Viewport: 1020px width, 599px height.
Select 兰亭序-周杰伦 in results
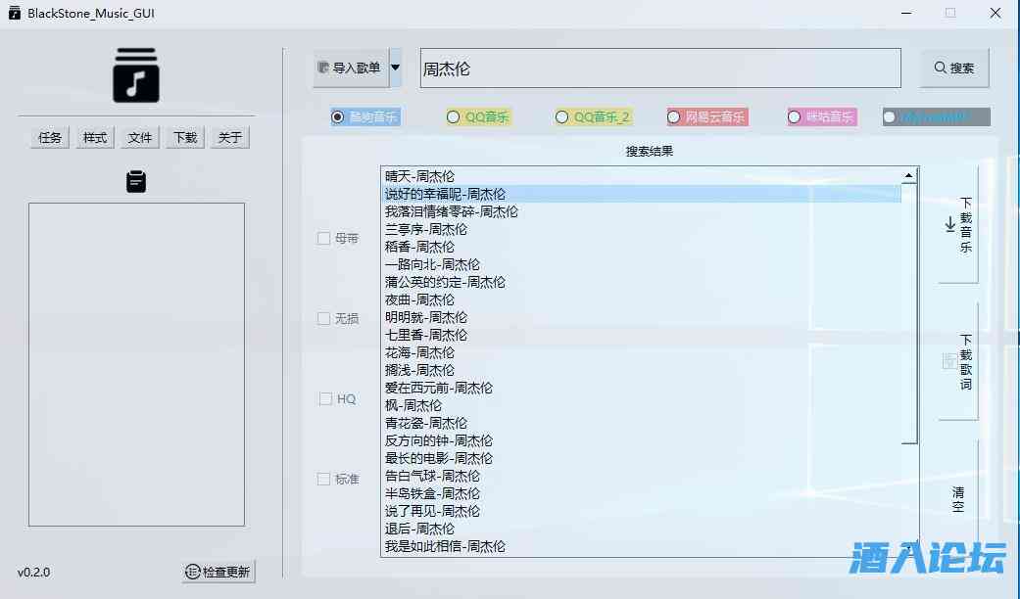click(642, 229)
